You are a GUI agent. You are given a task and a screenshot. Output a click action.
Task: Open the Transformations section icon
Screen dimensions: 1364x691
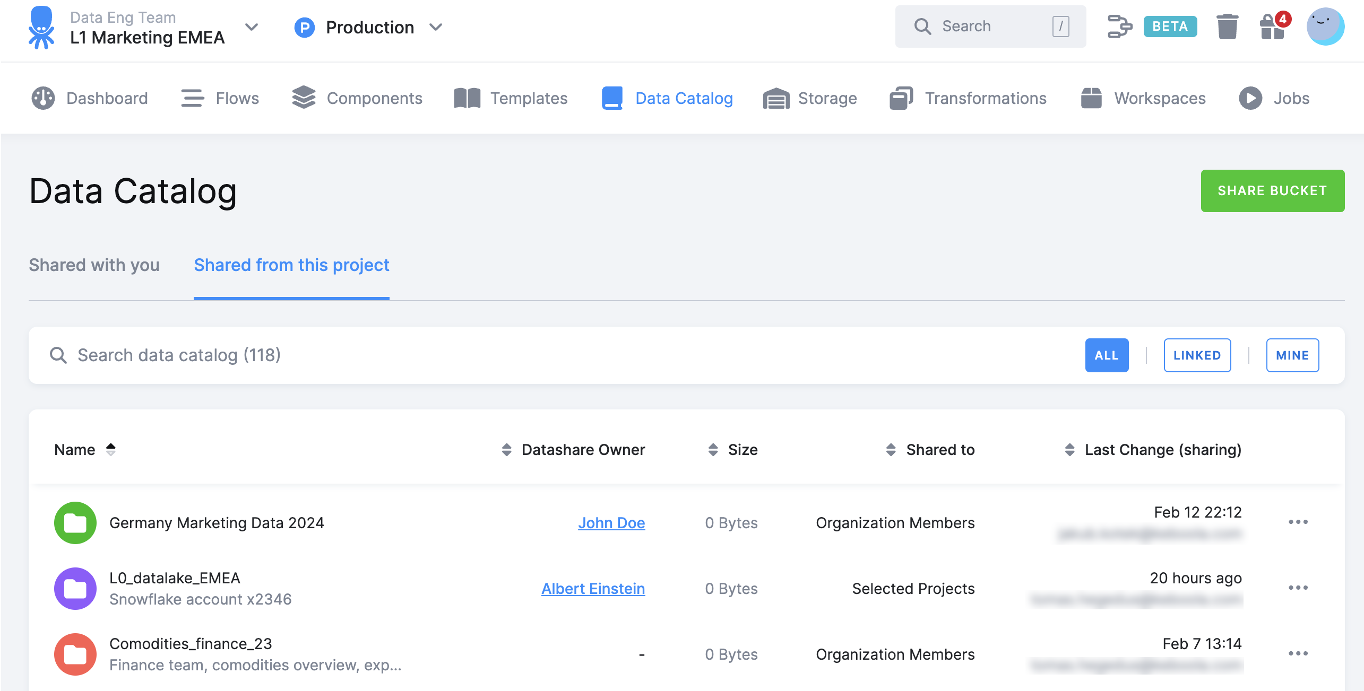pos(901,98)
